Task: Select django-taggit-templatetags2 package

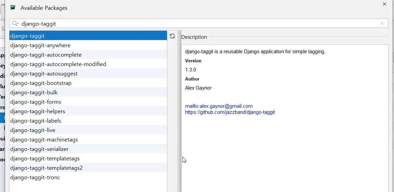Action: pyautogui.click(x=88, y=168)
